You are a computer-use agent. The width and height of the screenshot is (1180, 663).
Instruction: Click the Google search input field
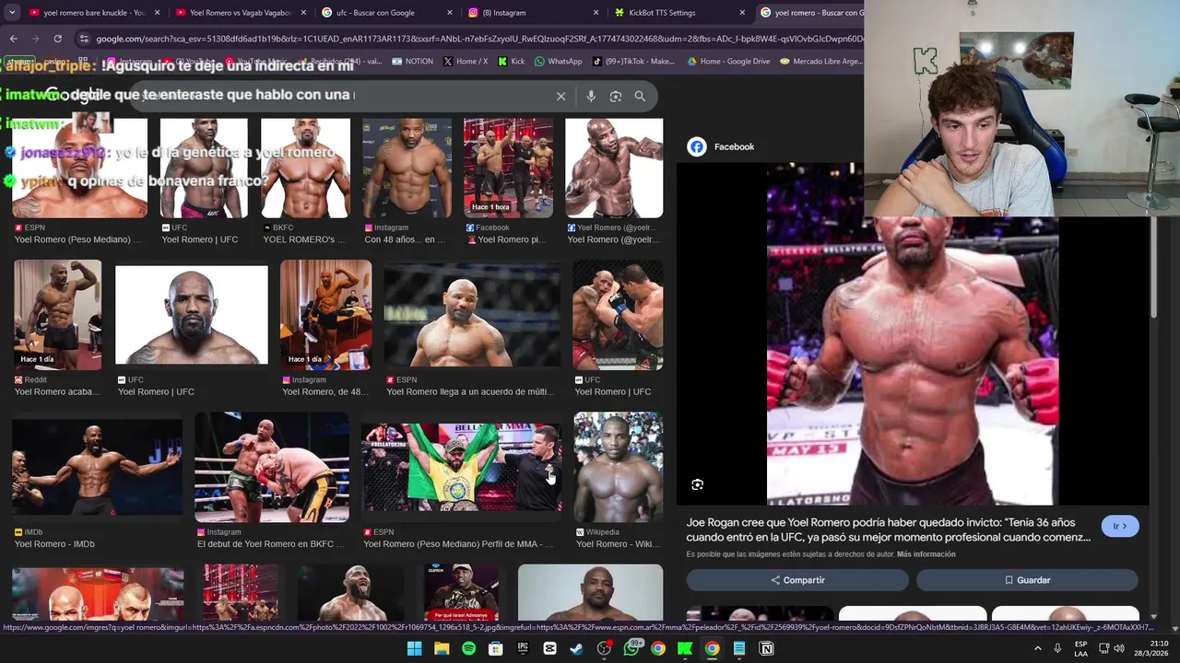(x=341, y=96)
